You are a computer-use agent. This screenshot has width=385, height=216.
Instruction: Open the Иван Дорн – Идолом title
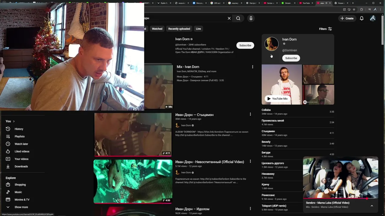click(x=192, y=209)
